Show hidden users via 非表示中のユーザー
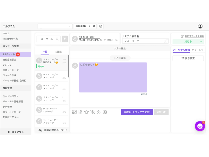Screen dimensions: 209x157 click(53, 130)
